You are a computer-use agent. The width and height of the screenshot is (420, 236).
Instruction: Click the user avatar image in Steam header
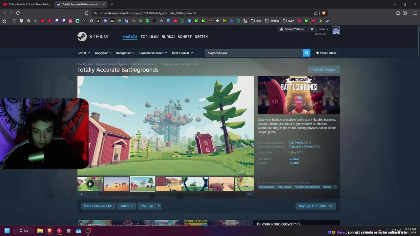pyautogui.click(x=336, y=30)
